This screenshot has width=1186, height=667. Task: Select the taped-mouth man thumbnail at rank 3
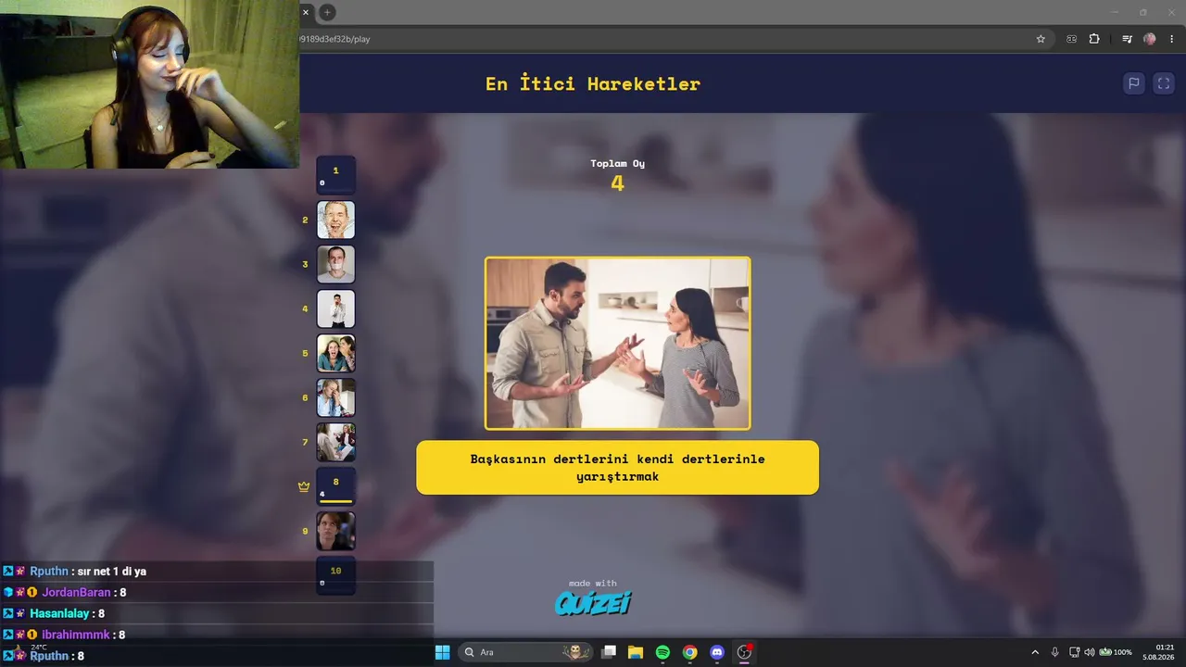point(335,264)
